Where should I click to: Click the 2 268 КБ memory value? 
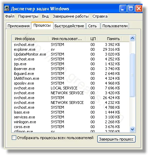click(x=112, y=122)
